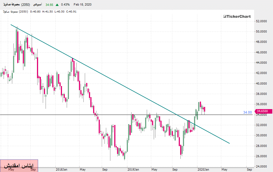Jump to the 2020Jan time axis marker
The height and width of the screenshot is (172, 273).
tap(203, 169)
